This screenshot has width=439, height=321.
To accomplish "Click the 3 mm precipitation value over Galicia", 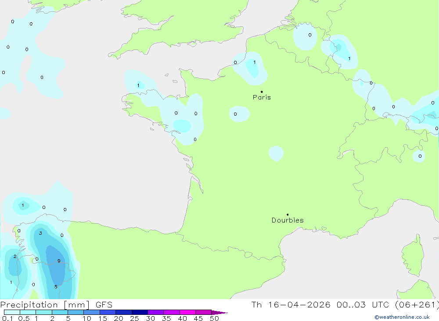I will [x=40, y=233].
